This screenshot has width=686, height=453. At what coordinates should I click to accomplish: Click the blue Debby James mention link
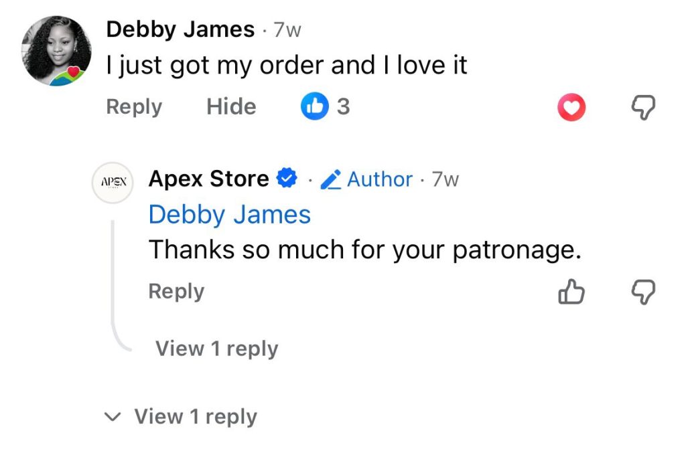230,215
